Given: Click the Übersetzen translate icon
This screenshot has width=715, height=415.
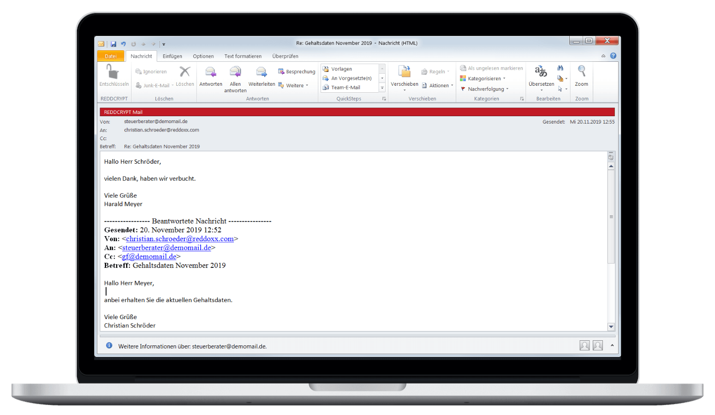Looking at the screenshot, I should [x=541, y=71].
